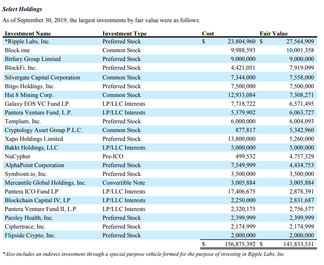
Task: Select 'Symbiont.io, Inc.' name
Action: pos(26,174)
